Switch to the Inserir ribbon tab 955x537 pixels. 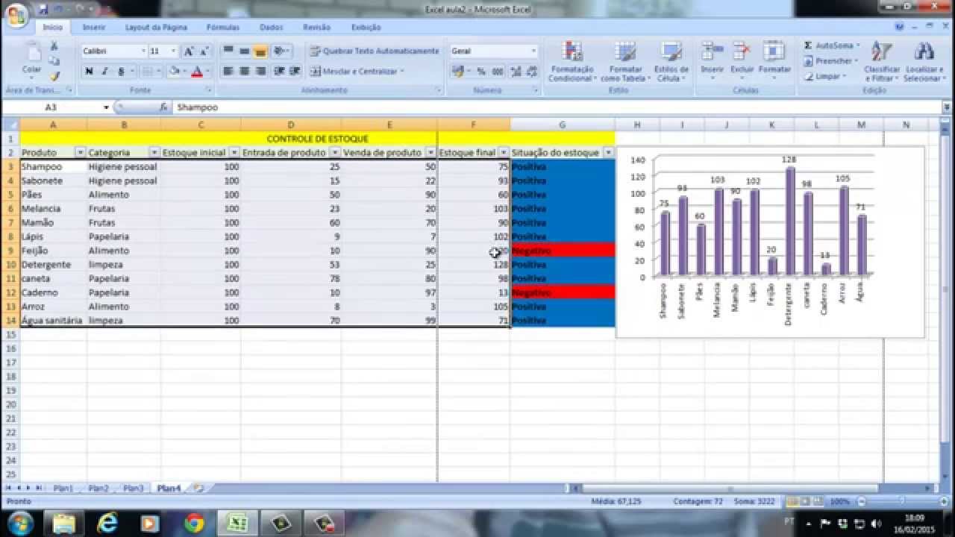click(x=94, y=27)
